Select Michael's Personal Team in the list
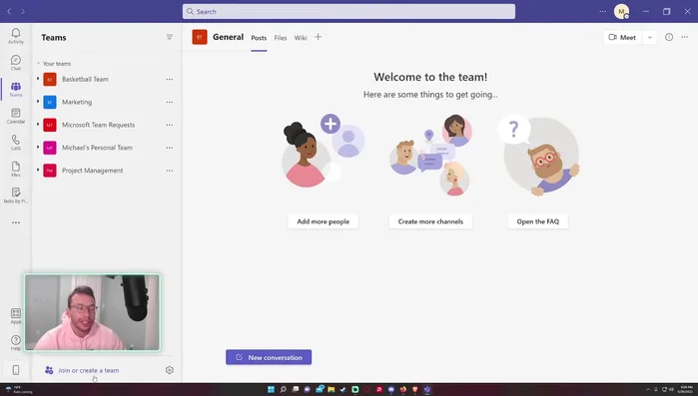Screen dimensions: 698x396 point(97,148)
